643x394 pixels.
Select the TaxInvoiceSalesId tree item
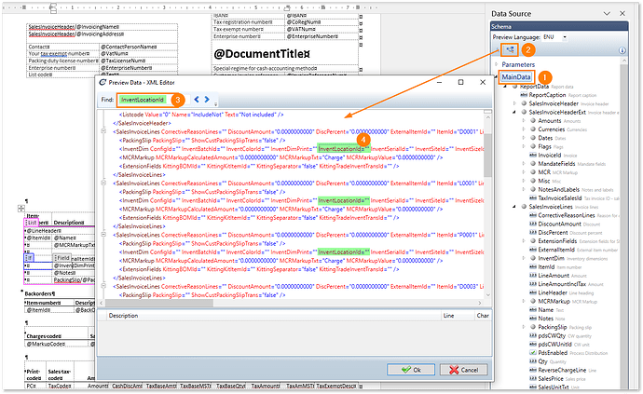(560, 198)
